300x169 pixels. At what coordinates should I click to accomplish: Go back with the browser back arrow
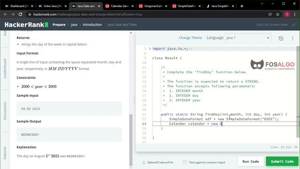(5, 15)
